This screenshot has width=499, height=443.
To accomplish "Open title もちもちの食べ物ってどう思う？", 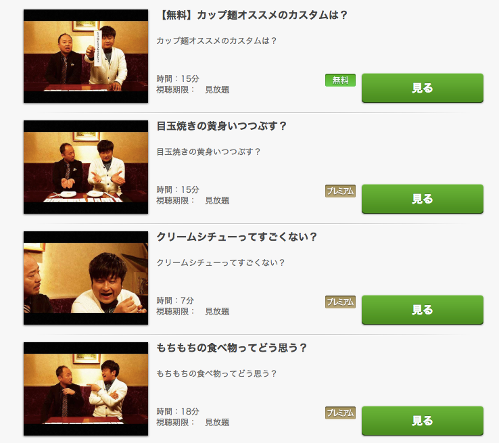I will (232, 348).
